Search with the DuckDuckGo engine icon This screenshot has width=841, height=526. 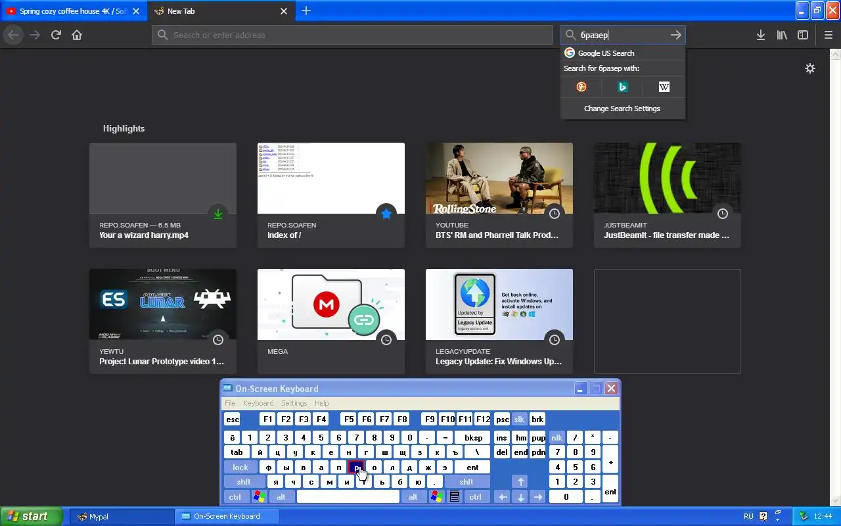click(581, 87)
